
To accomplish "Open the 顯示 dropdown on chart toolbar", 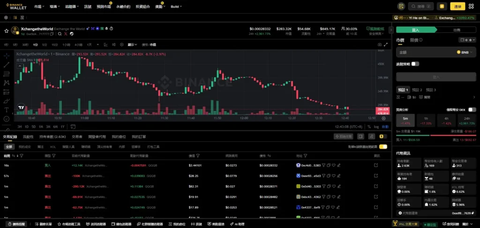I will click(x=132, y=45).
